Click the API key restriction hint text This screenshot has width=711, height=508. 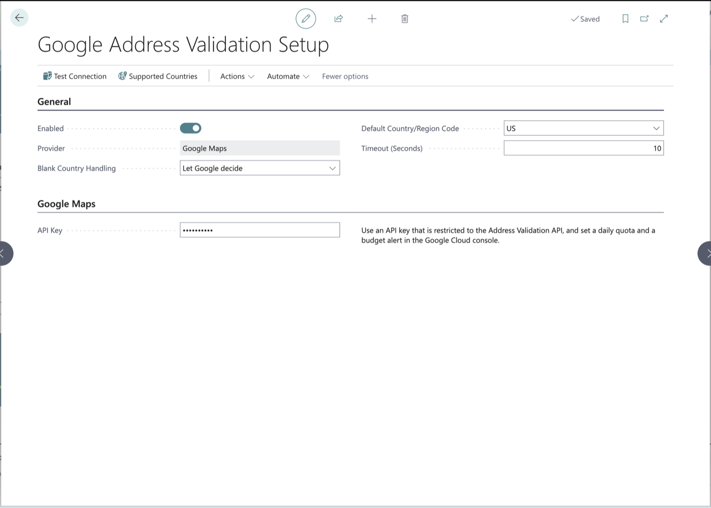[x=508, y=235]
